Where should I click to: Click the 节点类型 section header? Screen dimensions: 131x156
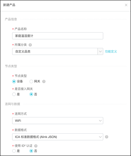click(11, 66)
